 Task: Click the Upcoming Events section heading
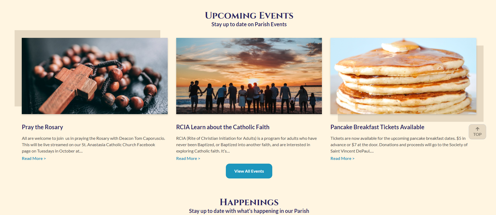click(249, 15)
